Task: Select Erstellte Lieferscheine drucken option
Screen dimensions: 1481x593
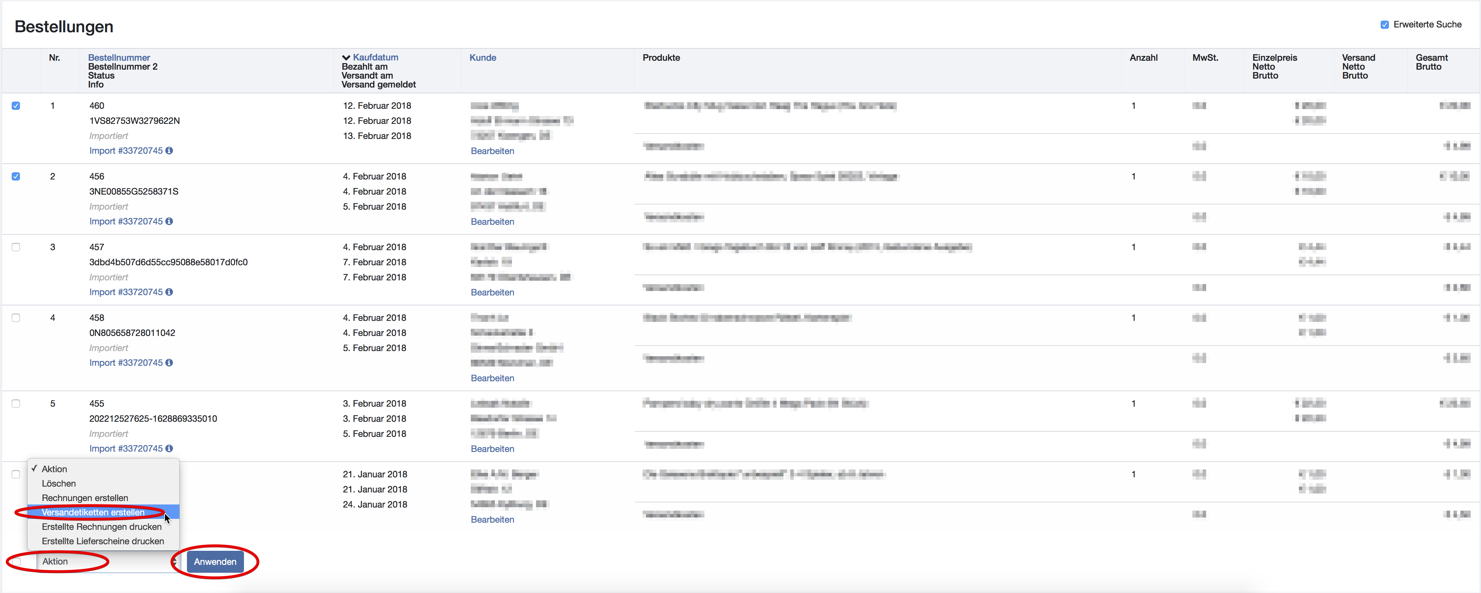Action: (102, 541)
